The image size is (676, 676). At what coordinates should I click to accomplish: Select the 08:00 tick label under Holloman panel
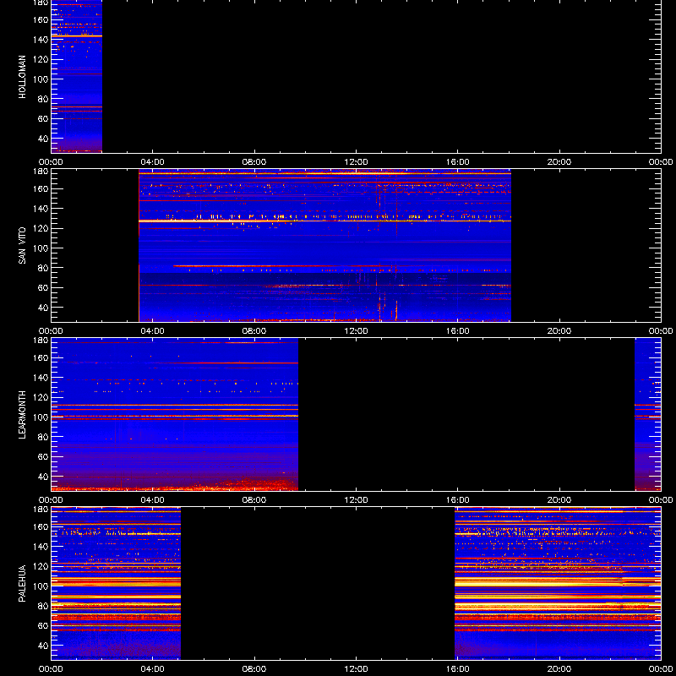[x=254, y=162]
